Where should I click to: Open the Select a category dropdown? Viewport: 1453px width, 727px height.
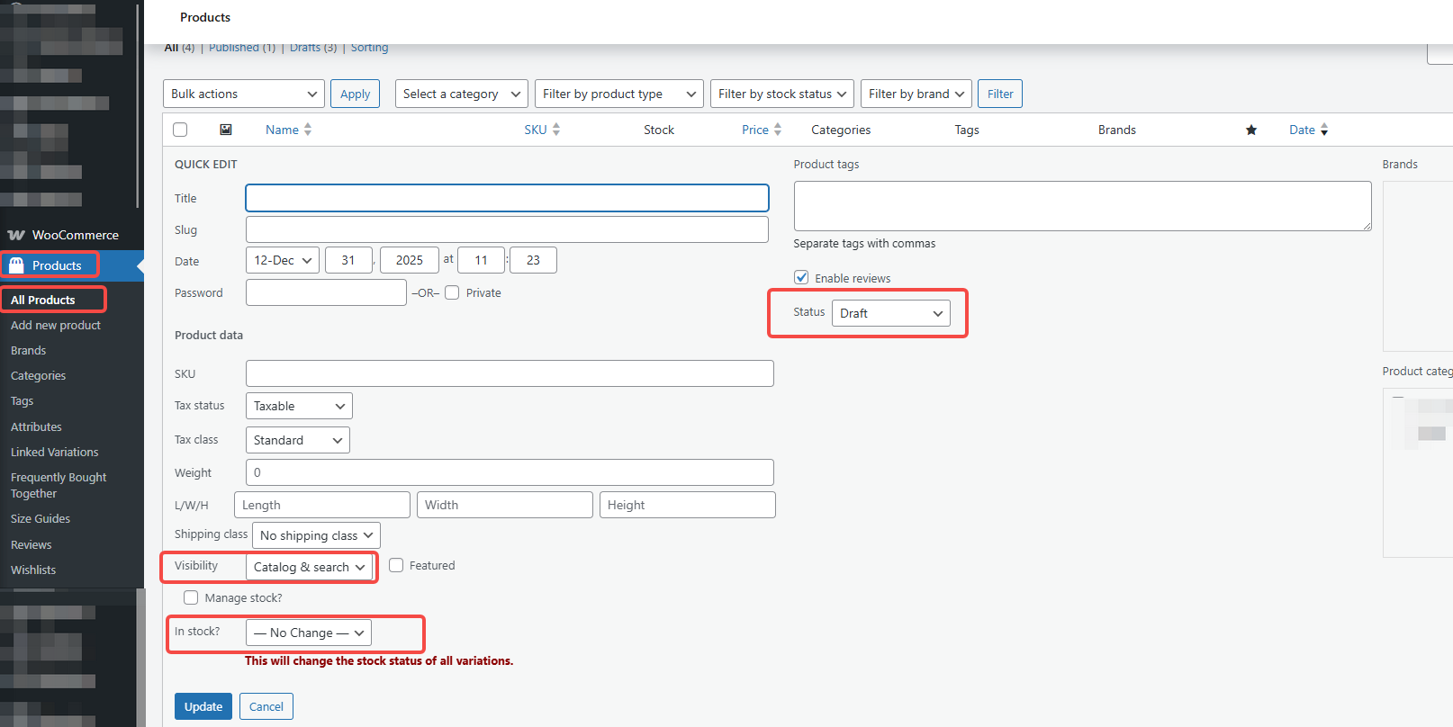(x=462, y=94)
